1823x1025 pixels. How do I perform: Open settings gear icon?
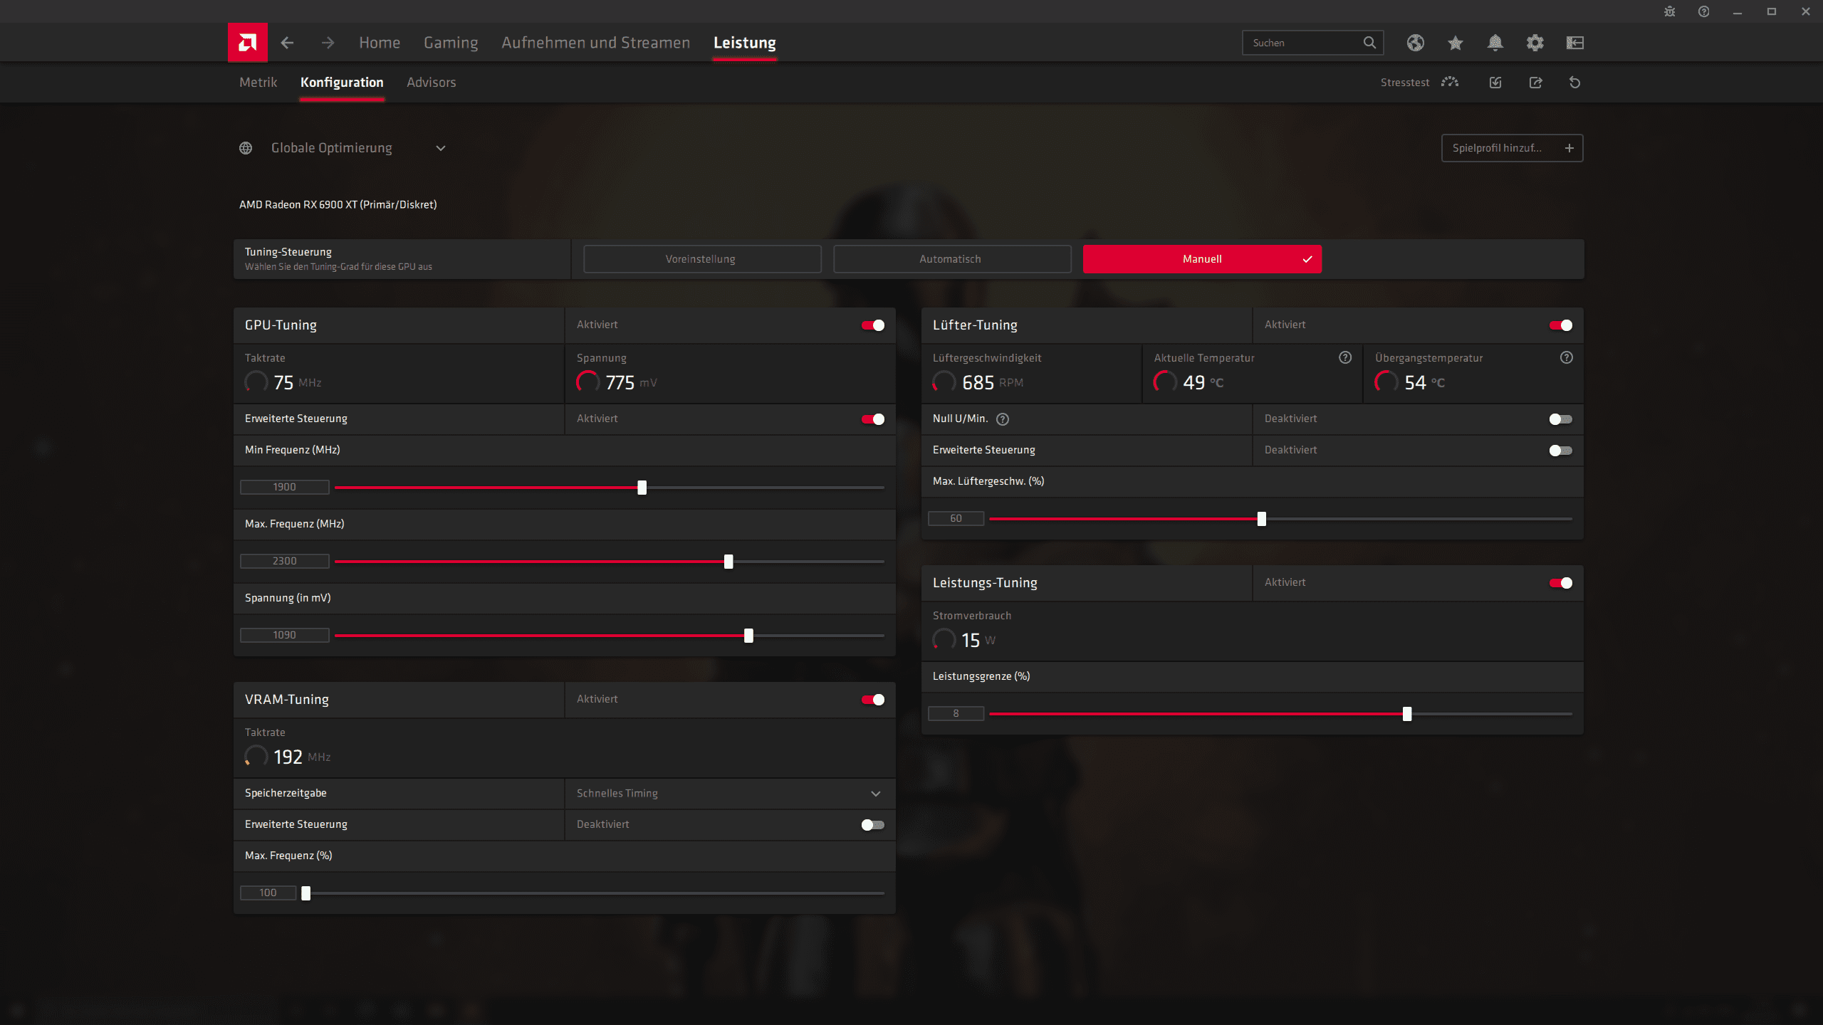click(1535, 43)
